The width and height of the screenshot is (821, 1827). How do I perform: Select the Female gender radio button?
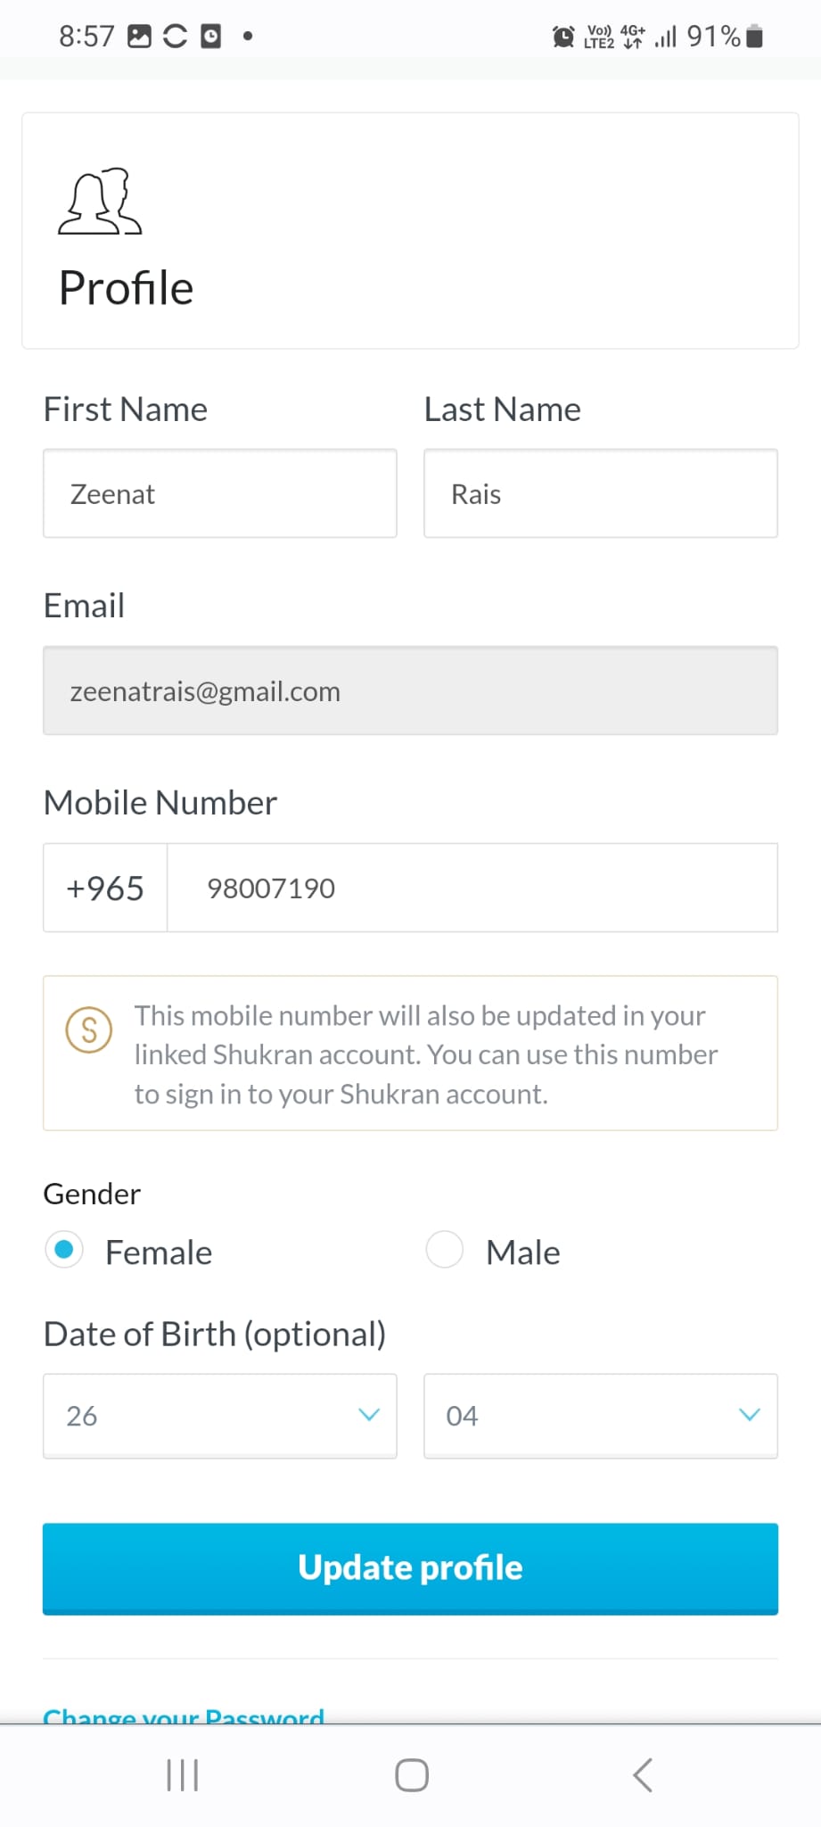coord(64,1250)
